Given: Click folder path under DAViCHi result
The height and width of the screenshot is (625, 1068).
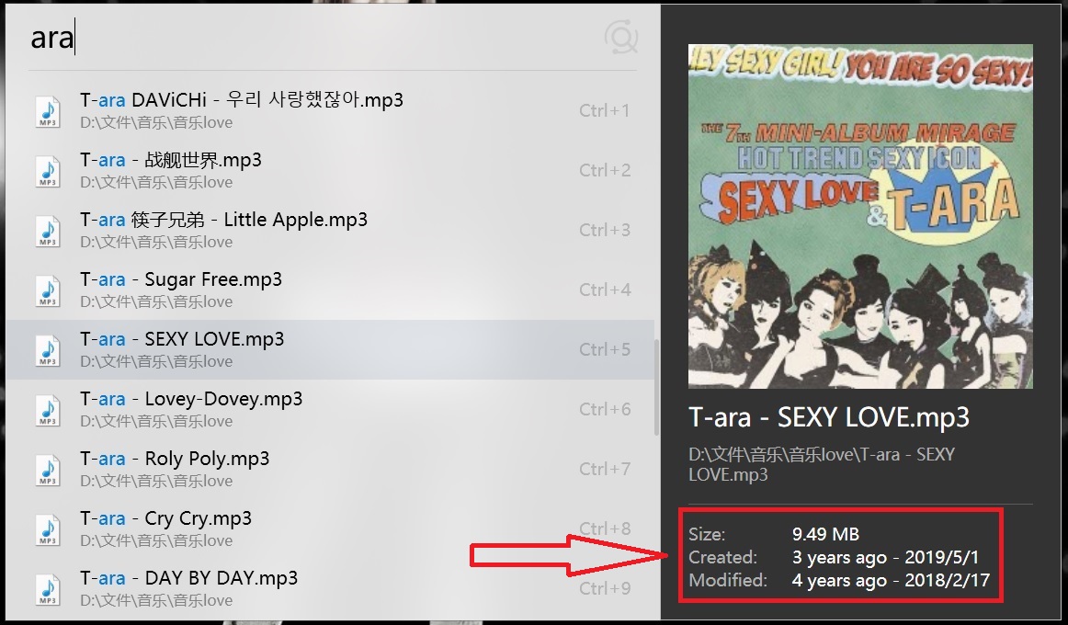Looking at the screenshot, I should click(x=156, y=122).
